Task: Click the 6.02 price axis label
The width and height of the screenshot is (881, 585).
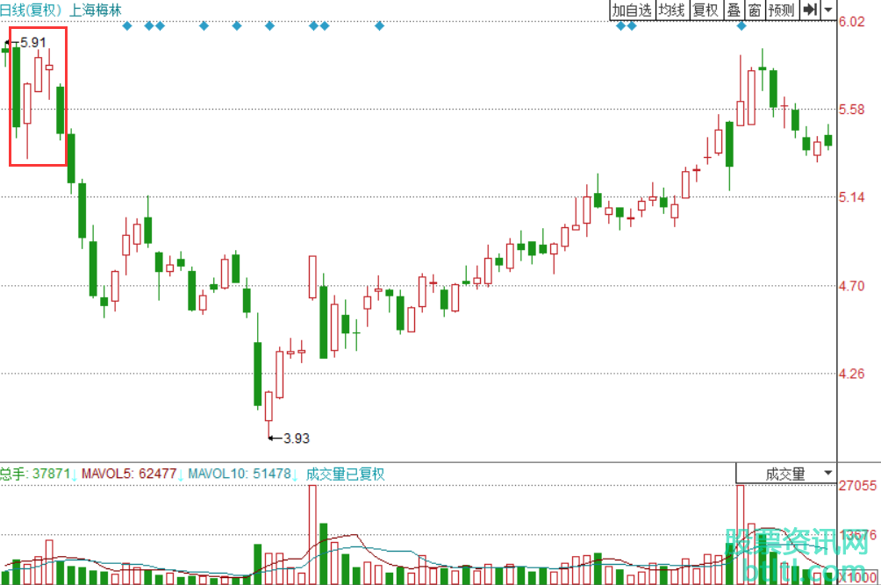Action: click(x=852, y=22)
